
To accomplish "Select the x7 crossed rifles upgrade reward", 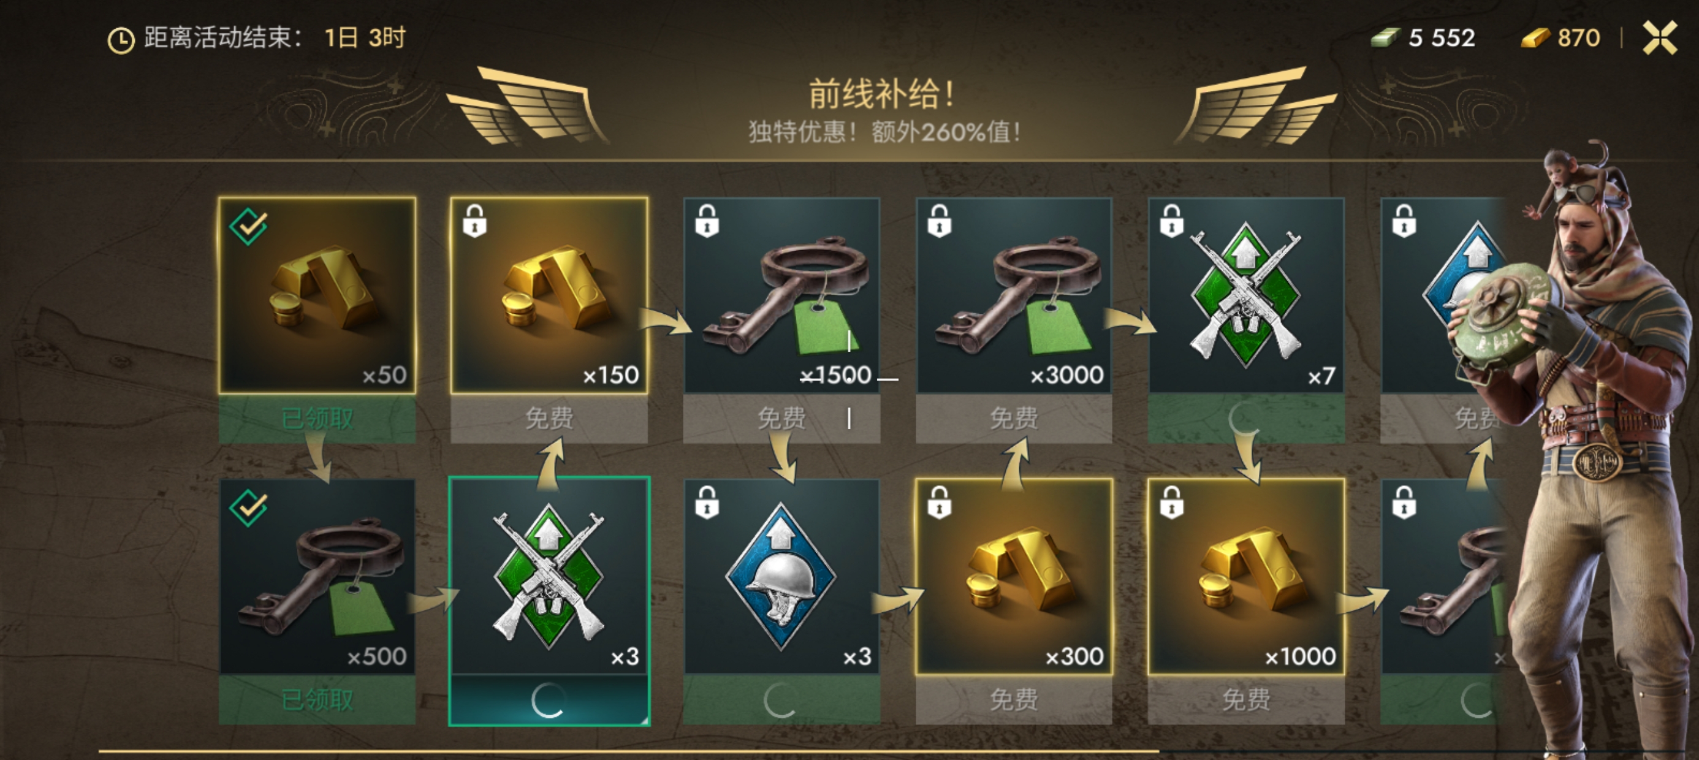I will [1246, 295].
